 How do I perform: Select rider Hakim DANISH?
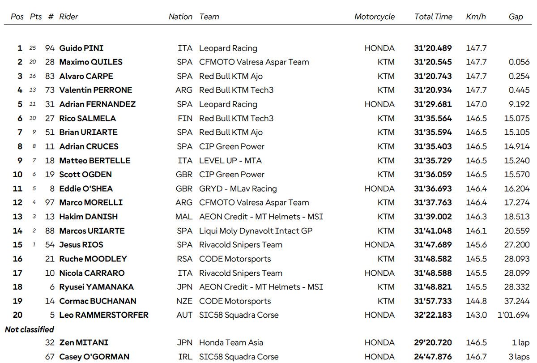(88, 217)
